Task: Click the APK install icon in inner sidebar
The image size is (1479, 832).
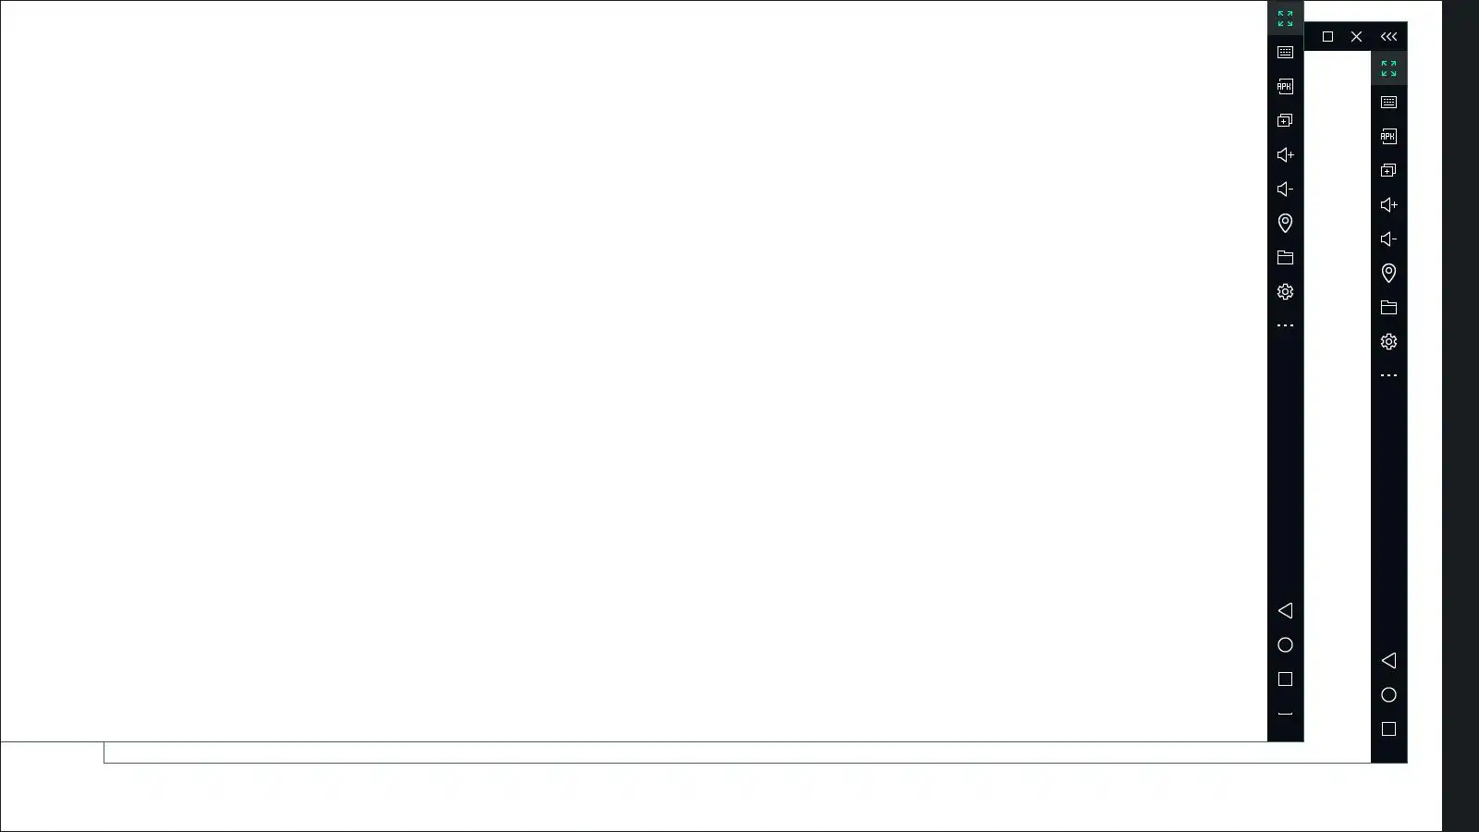Action: [1285, 87]
